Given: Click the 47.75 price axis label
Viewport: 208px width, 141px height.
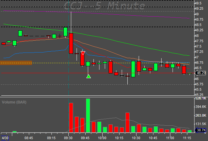Looking at the screenshot, I should [x=199, y=41].
